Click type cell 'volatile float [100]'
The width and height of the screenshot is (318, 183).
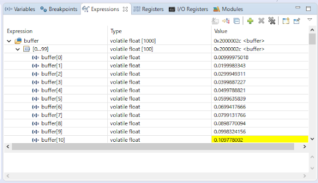point(131,49)
